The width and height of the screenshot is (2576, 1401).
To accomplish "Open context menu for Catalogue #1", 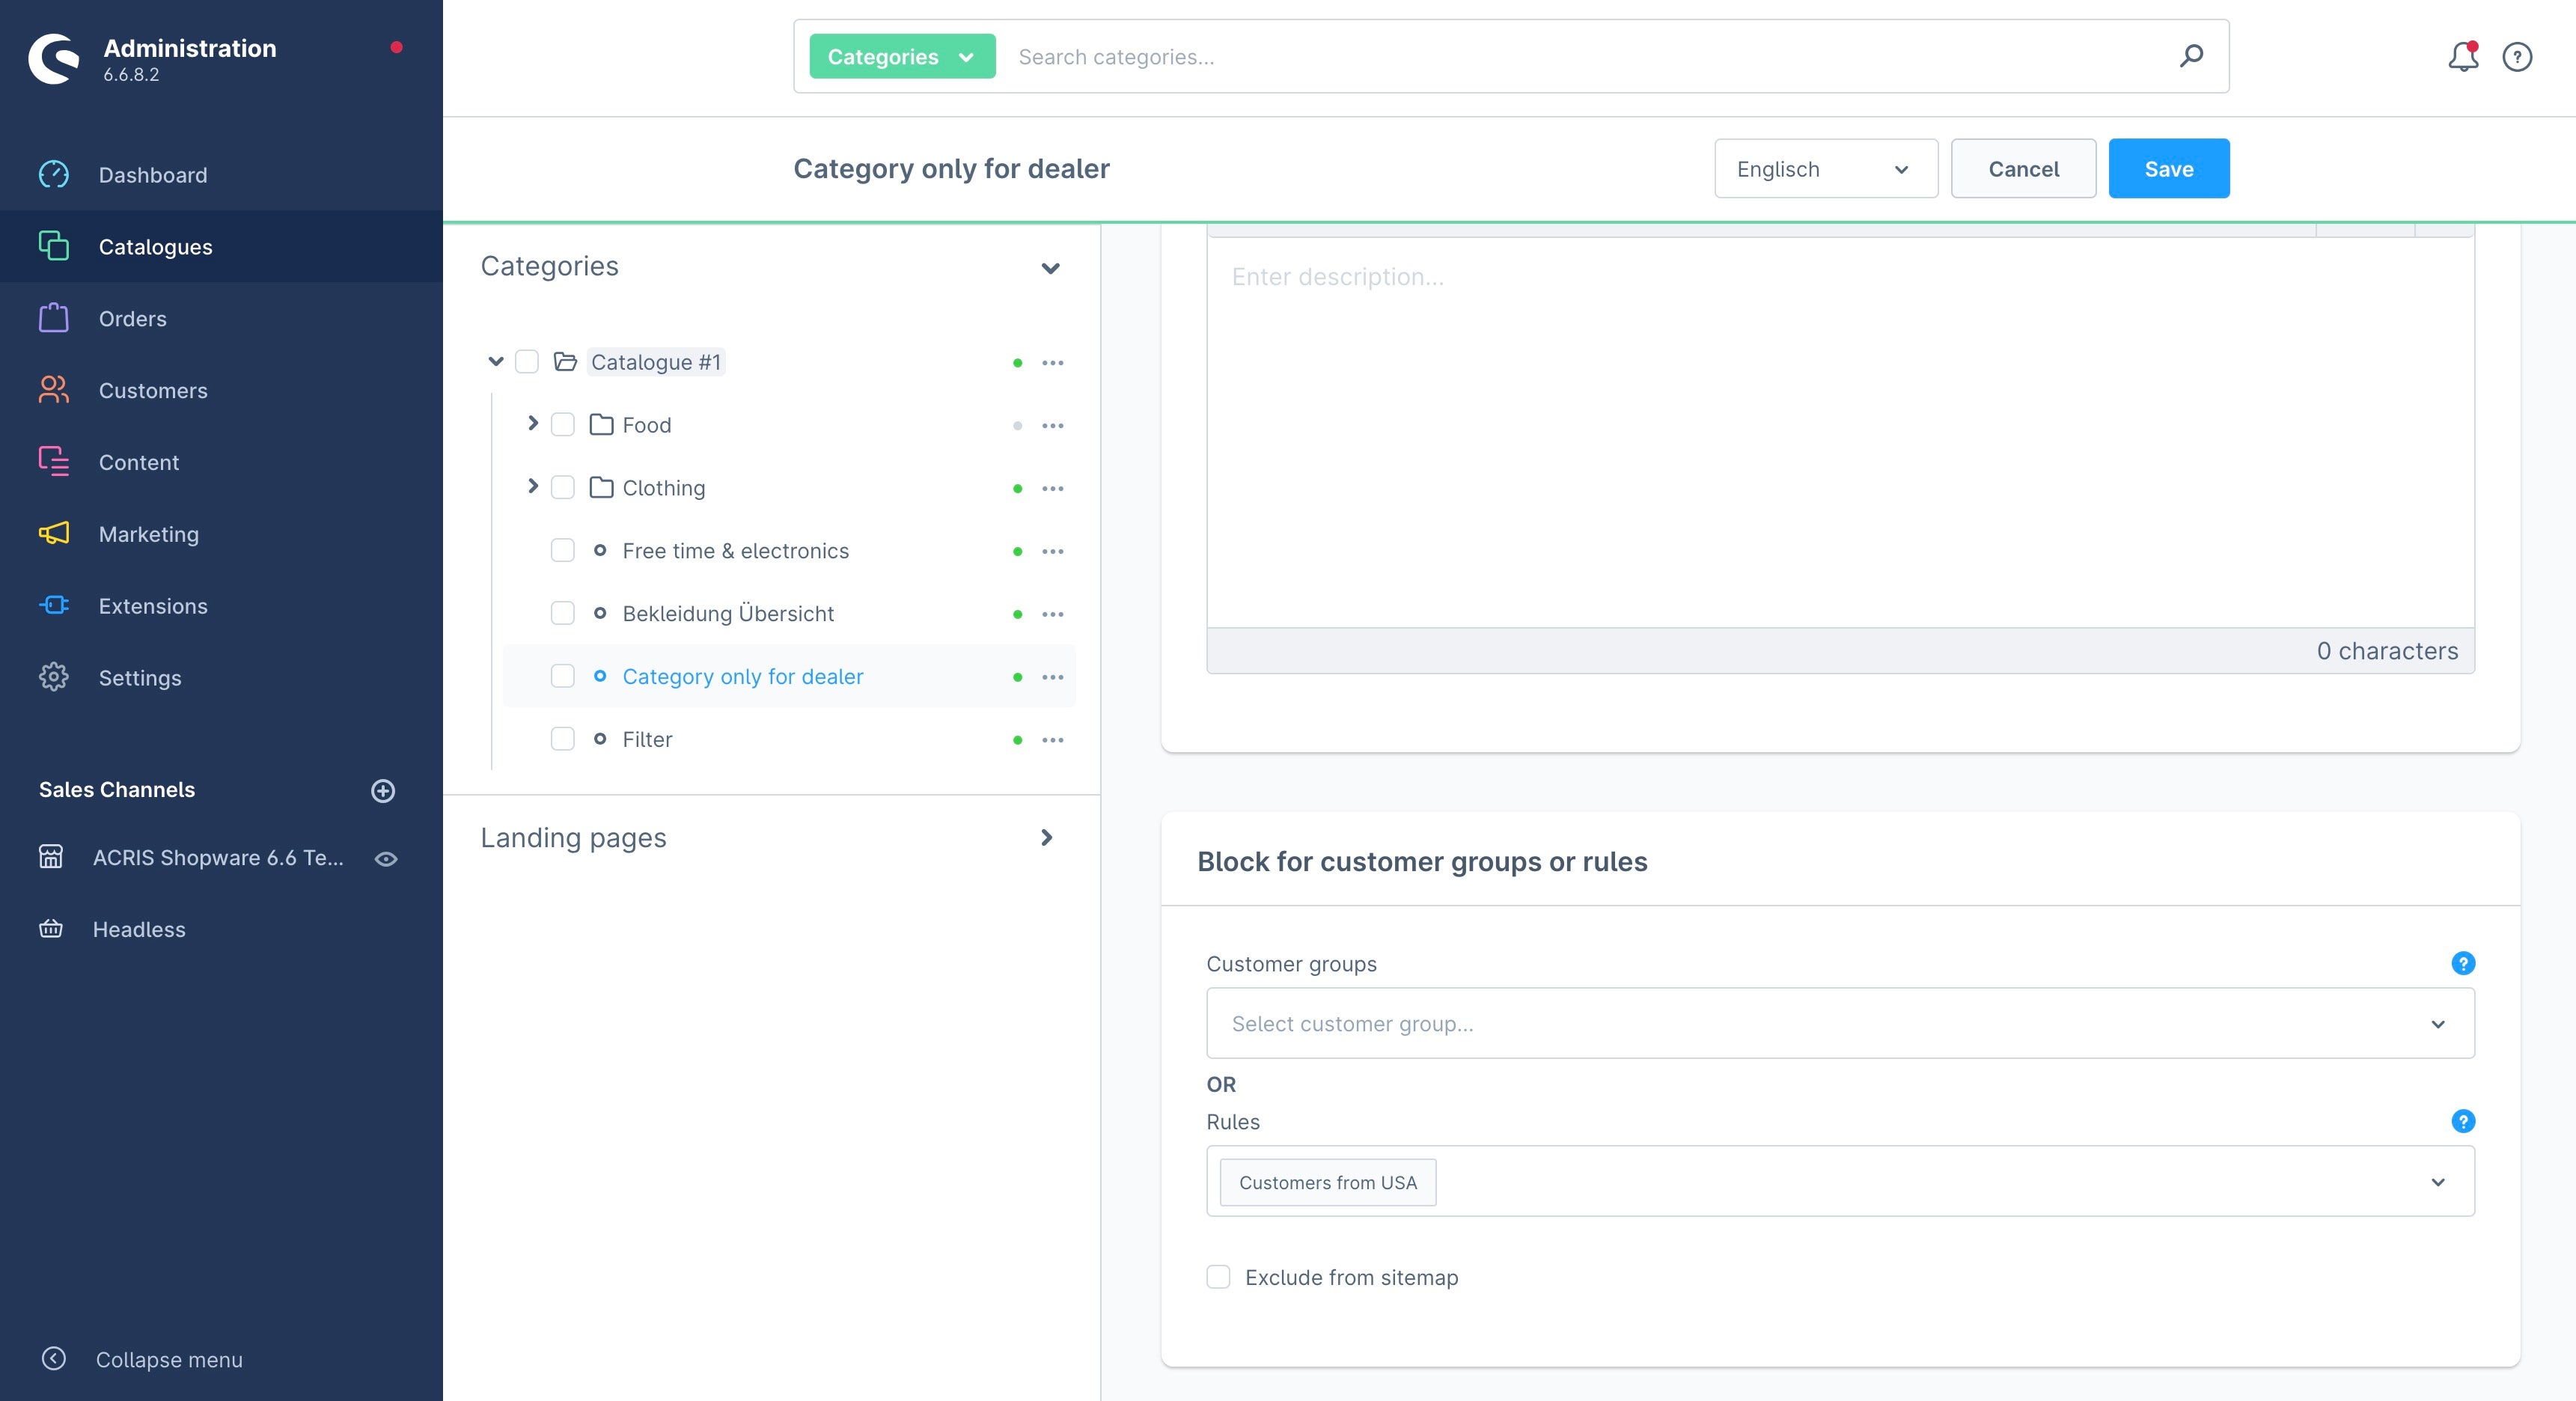I will click(x=1053, y=363).
